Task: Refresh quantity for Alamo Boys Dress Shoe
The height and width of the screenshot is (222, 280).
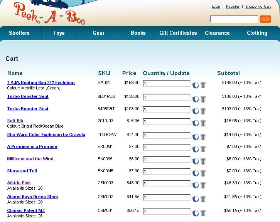Action: tap(196, 199)
